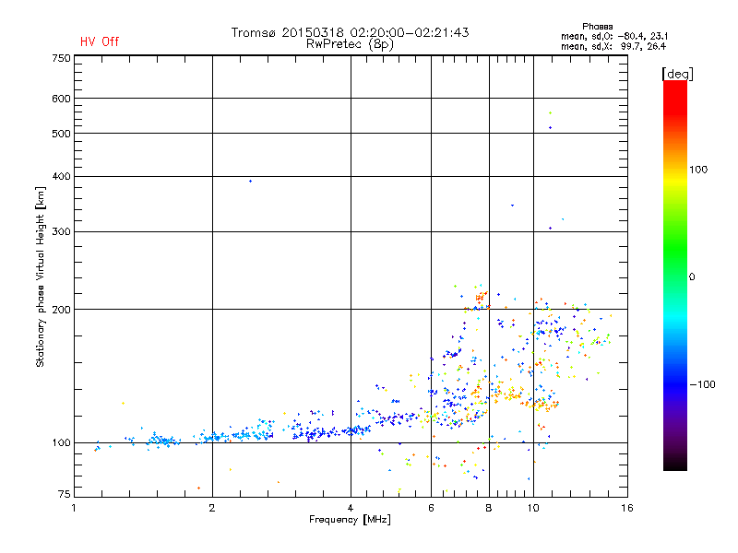Viewport: 738px width, 553px height.
Task: Click the colorbar '-100' tick label
Action: click(702, 384)
